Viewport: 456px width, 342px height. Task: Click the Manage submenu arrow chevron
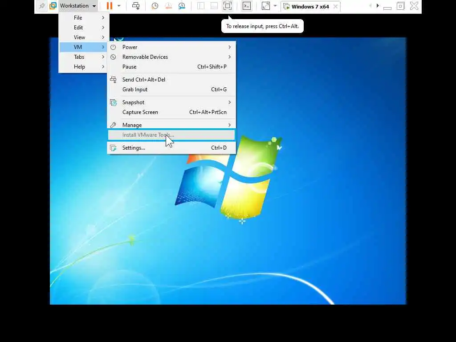point(229,125)
